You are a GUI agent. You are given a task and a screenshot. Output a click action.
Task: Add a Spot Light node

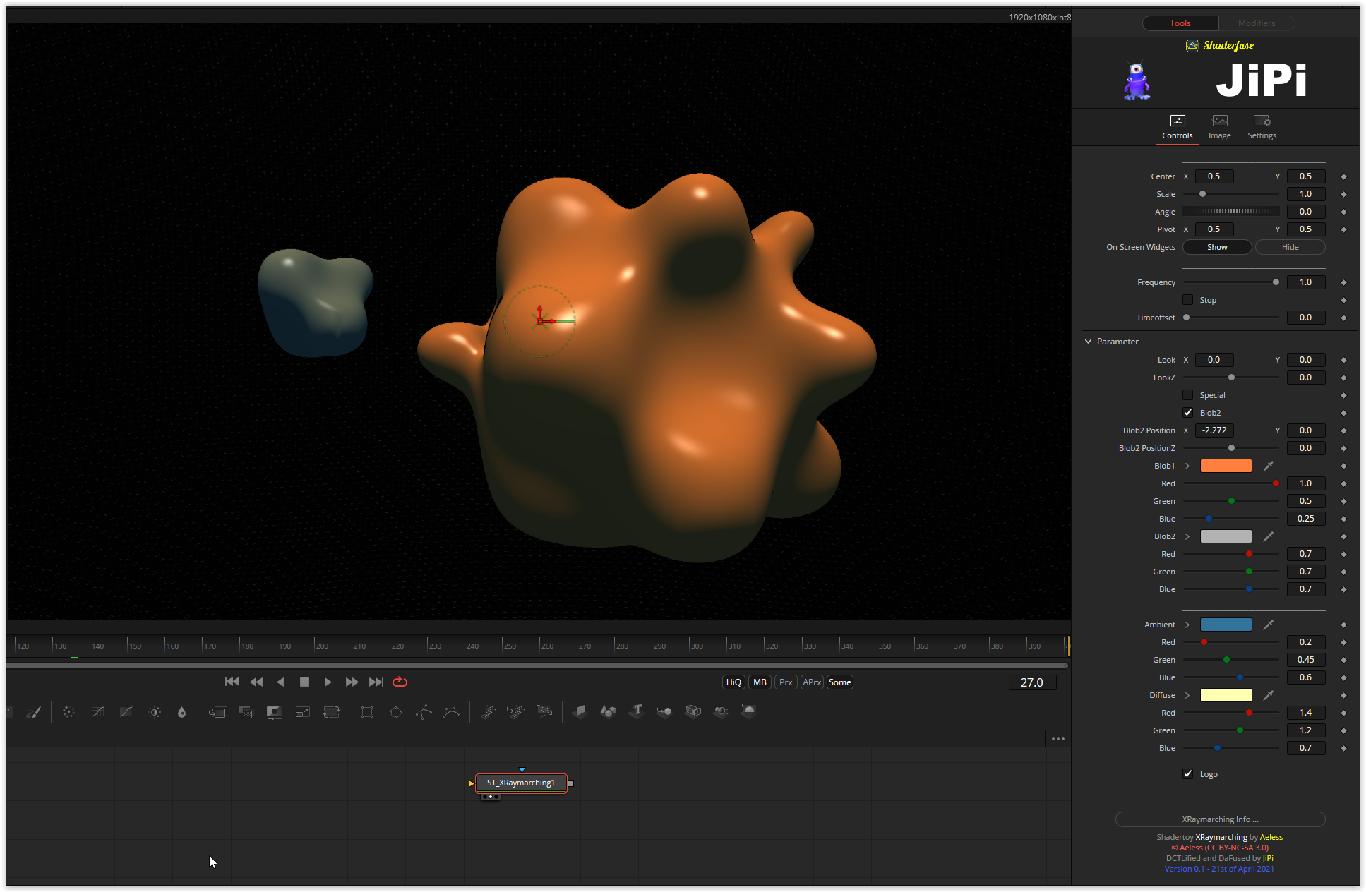click(721, 711)
